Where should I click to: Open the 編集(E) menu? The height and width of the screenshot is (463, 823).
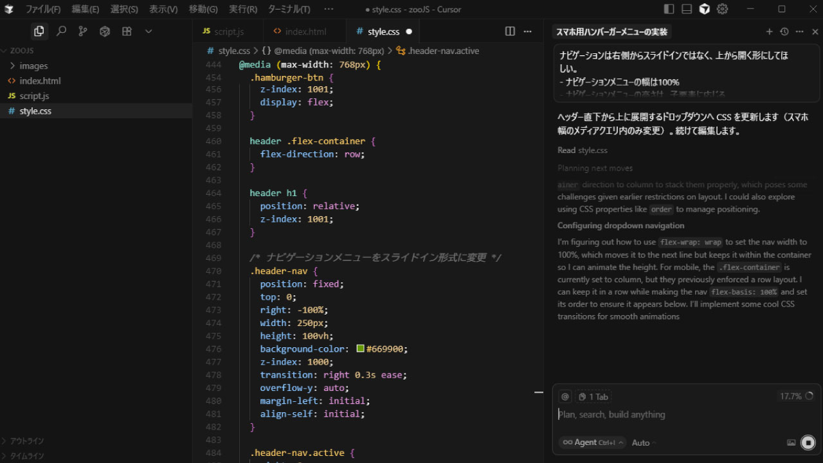[x=86, y=10]
